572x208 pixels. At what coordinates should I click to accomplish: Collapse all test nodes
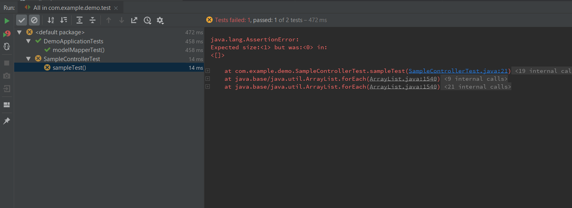coord(92,20)
